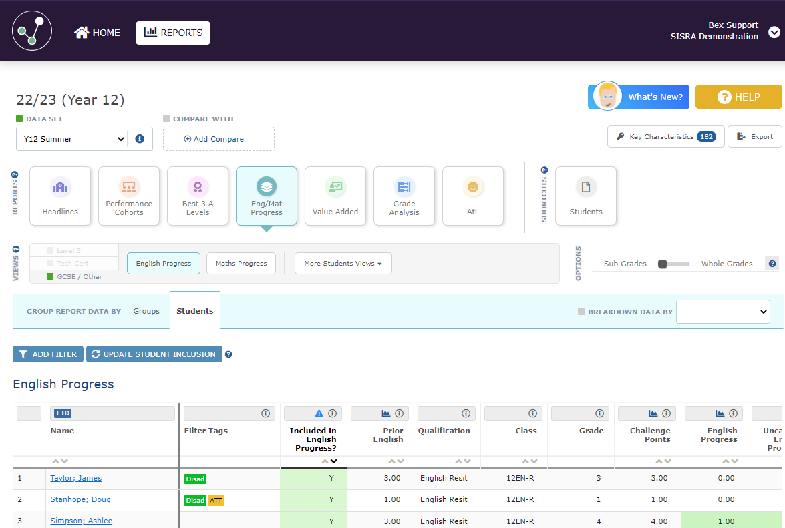Switch to the Groups tab
Viewport: 785px width, 528px height.
146,311
